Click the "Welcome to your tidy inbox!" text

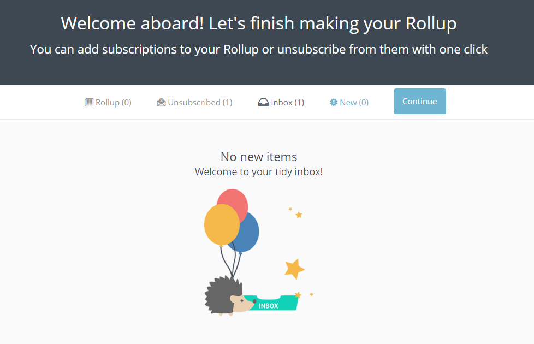point(259,171)
